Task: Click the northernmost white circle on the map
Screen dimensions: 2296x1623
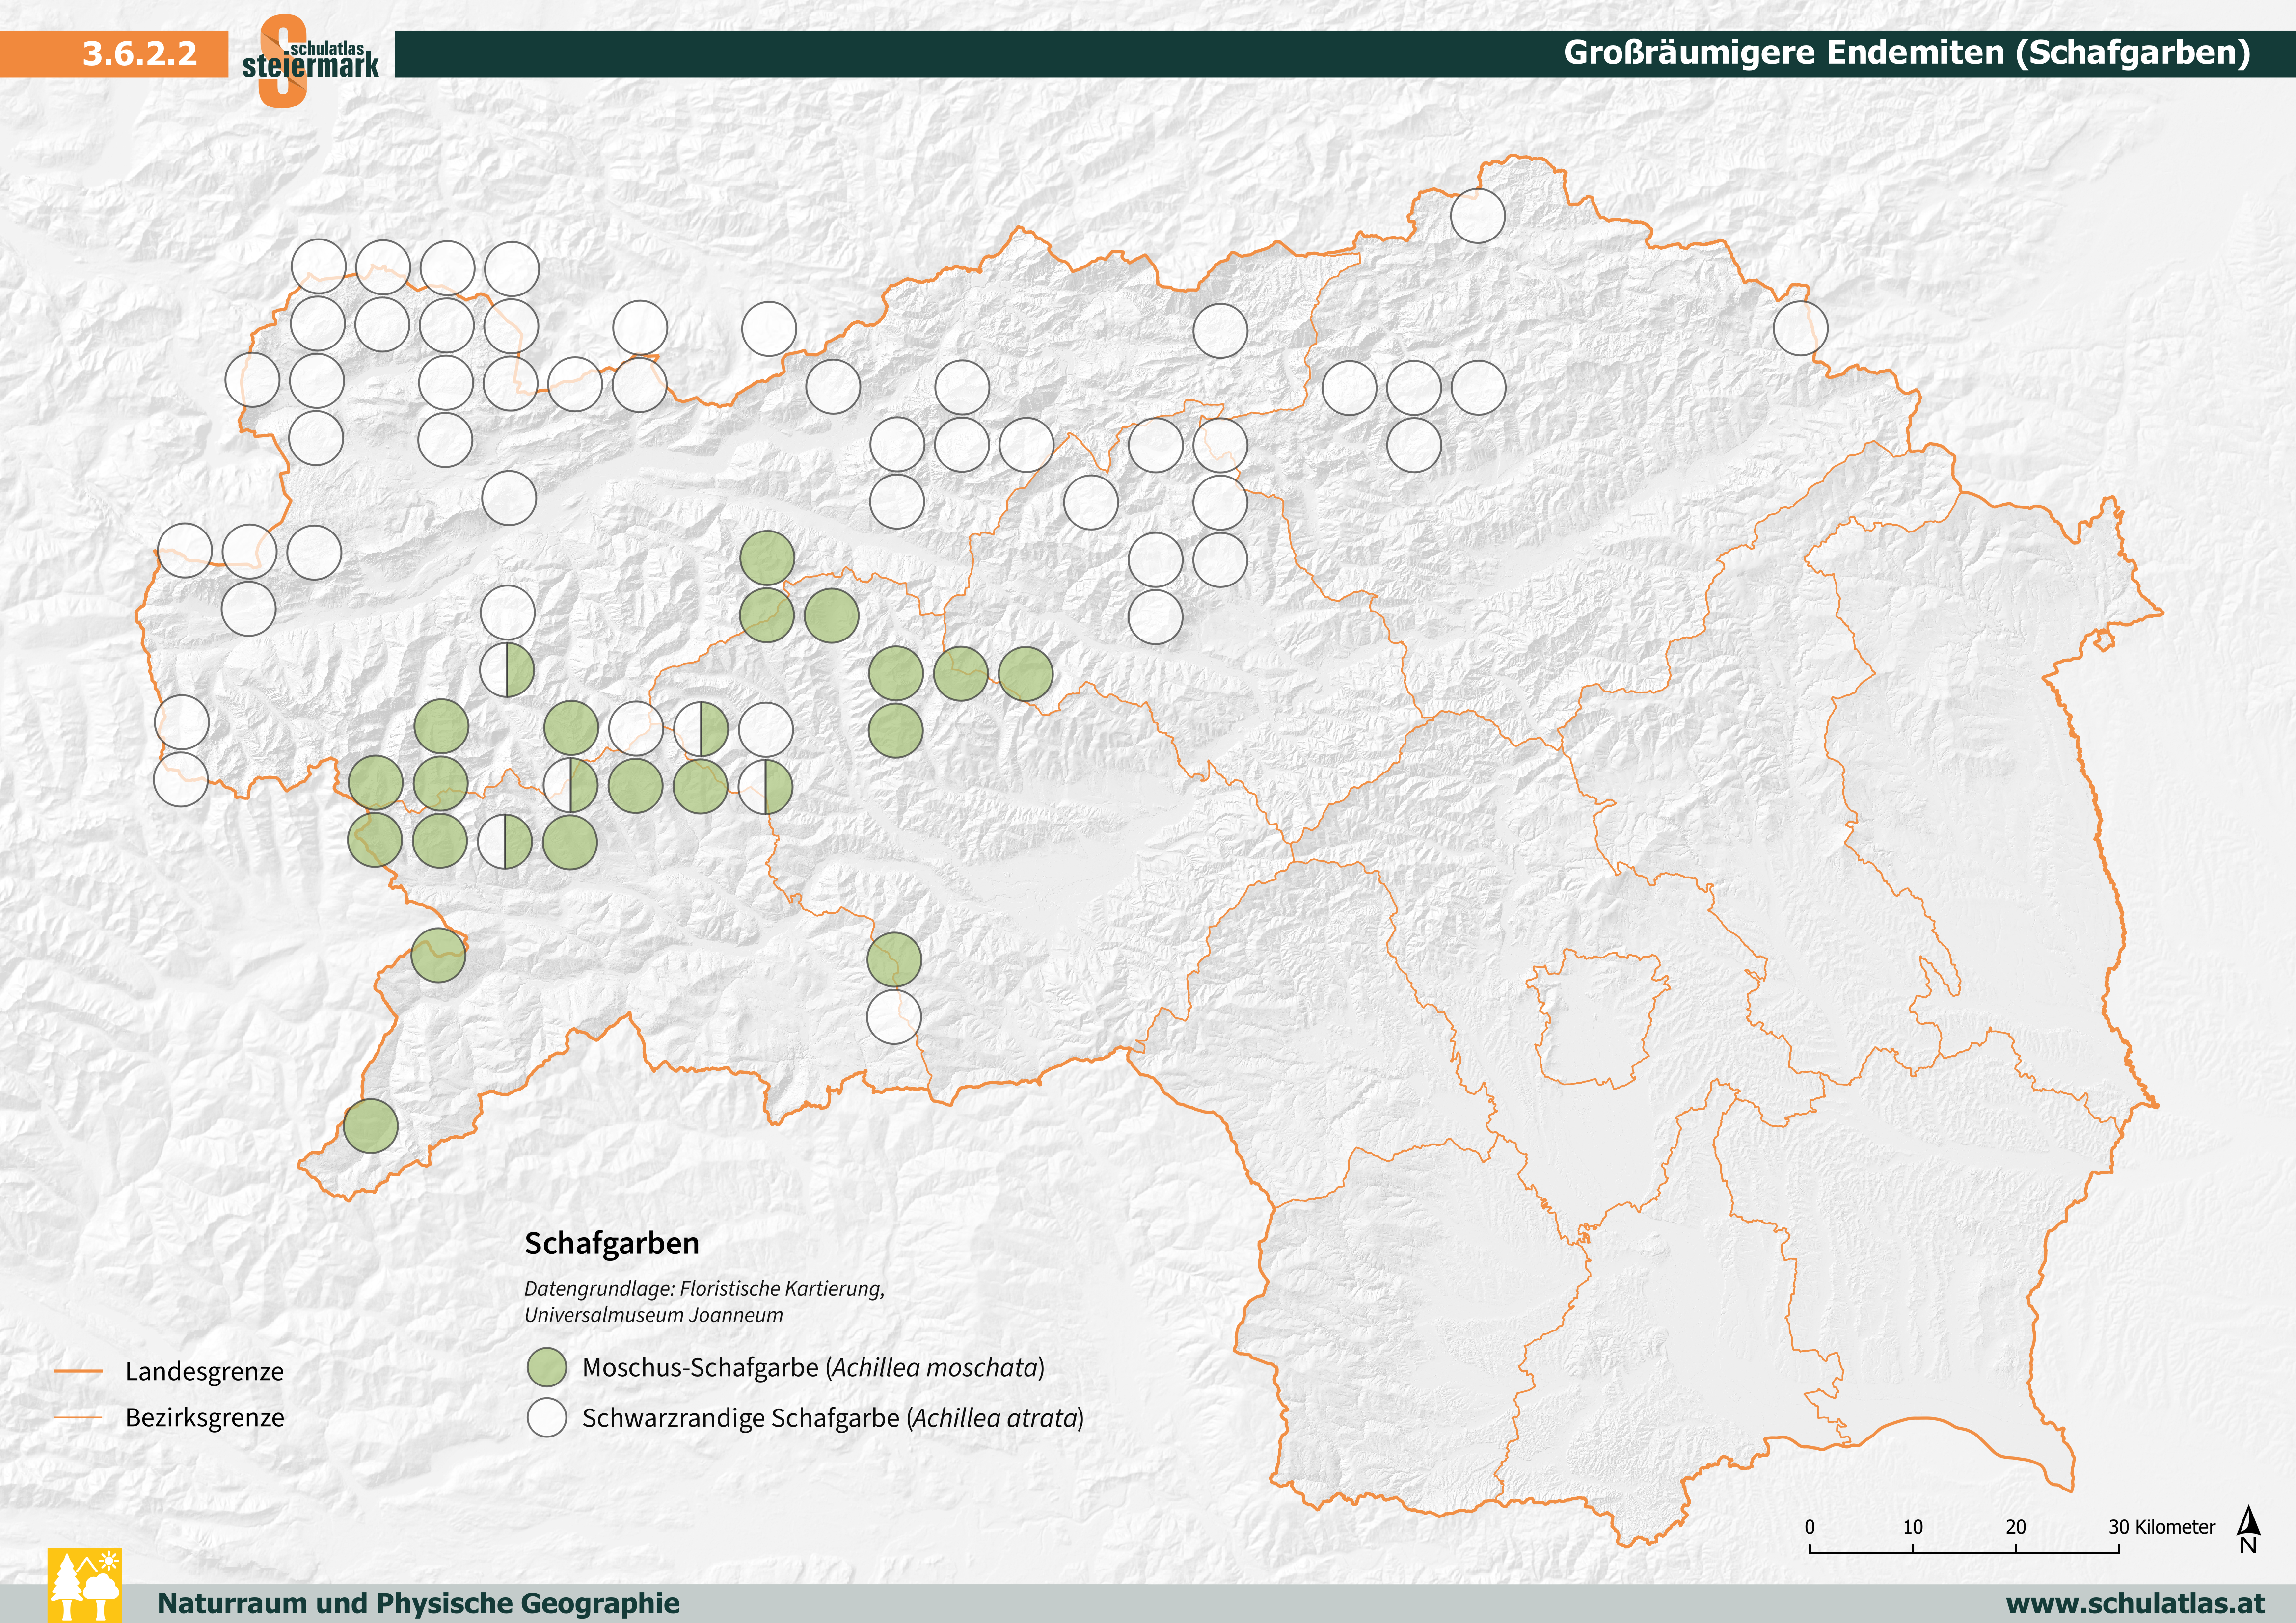Action: (1477, 215)
